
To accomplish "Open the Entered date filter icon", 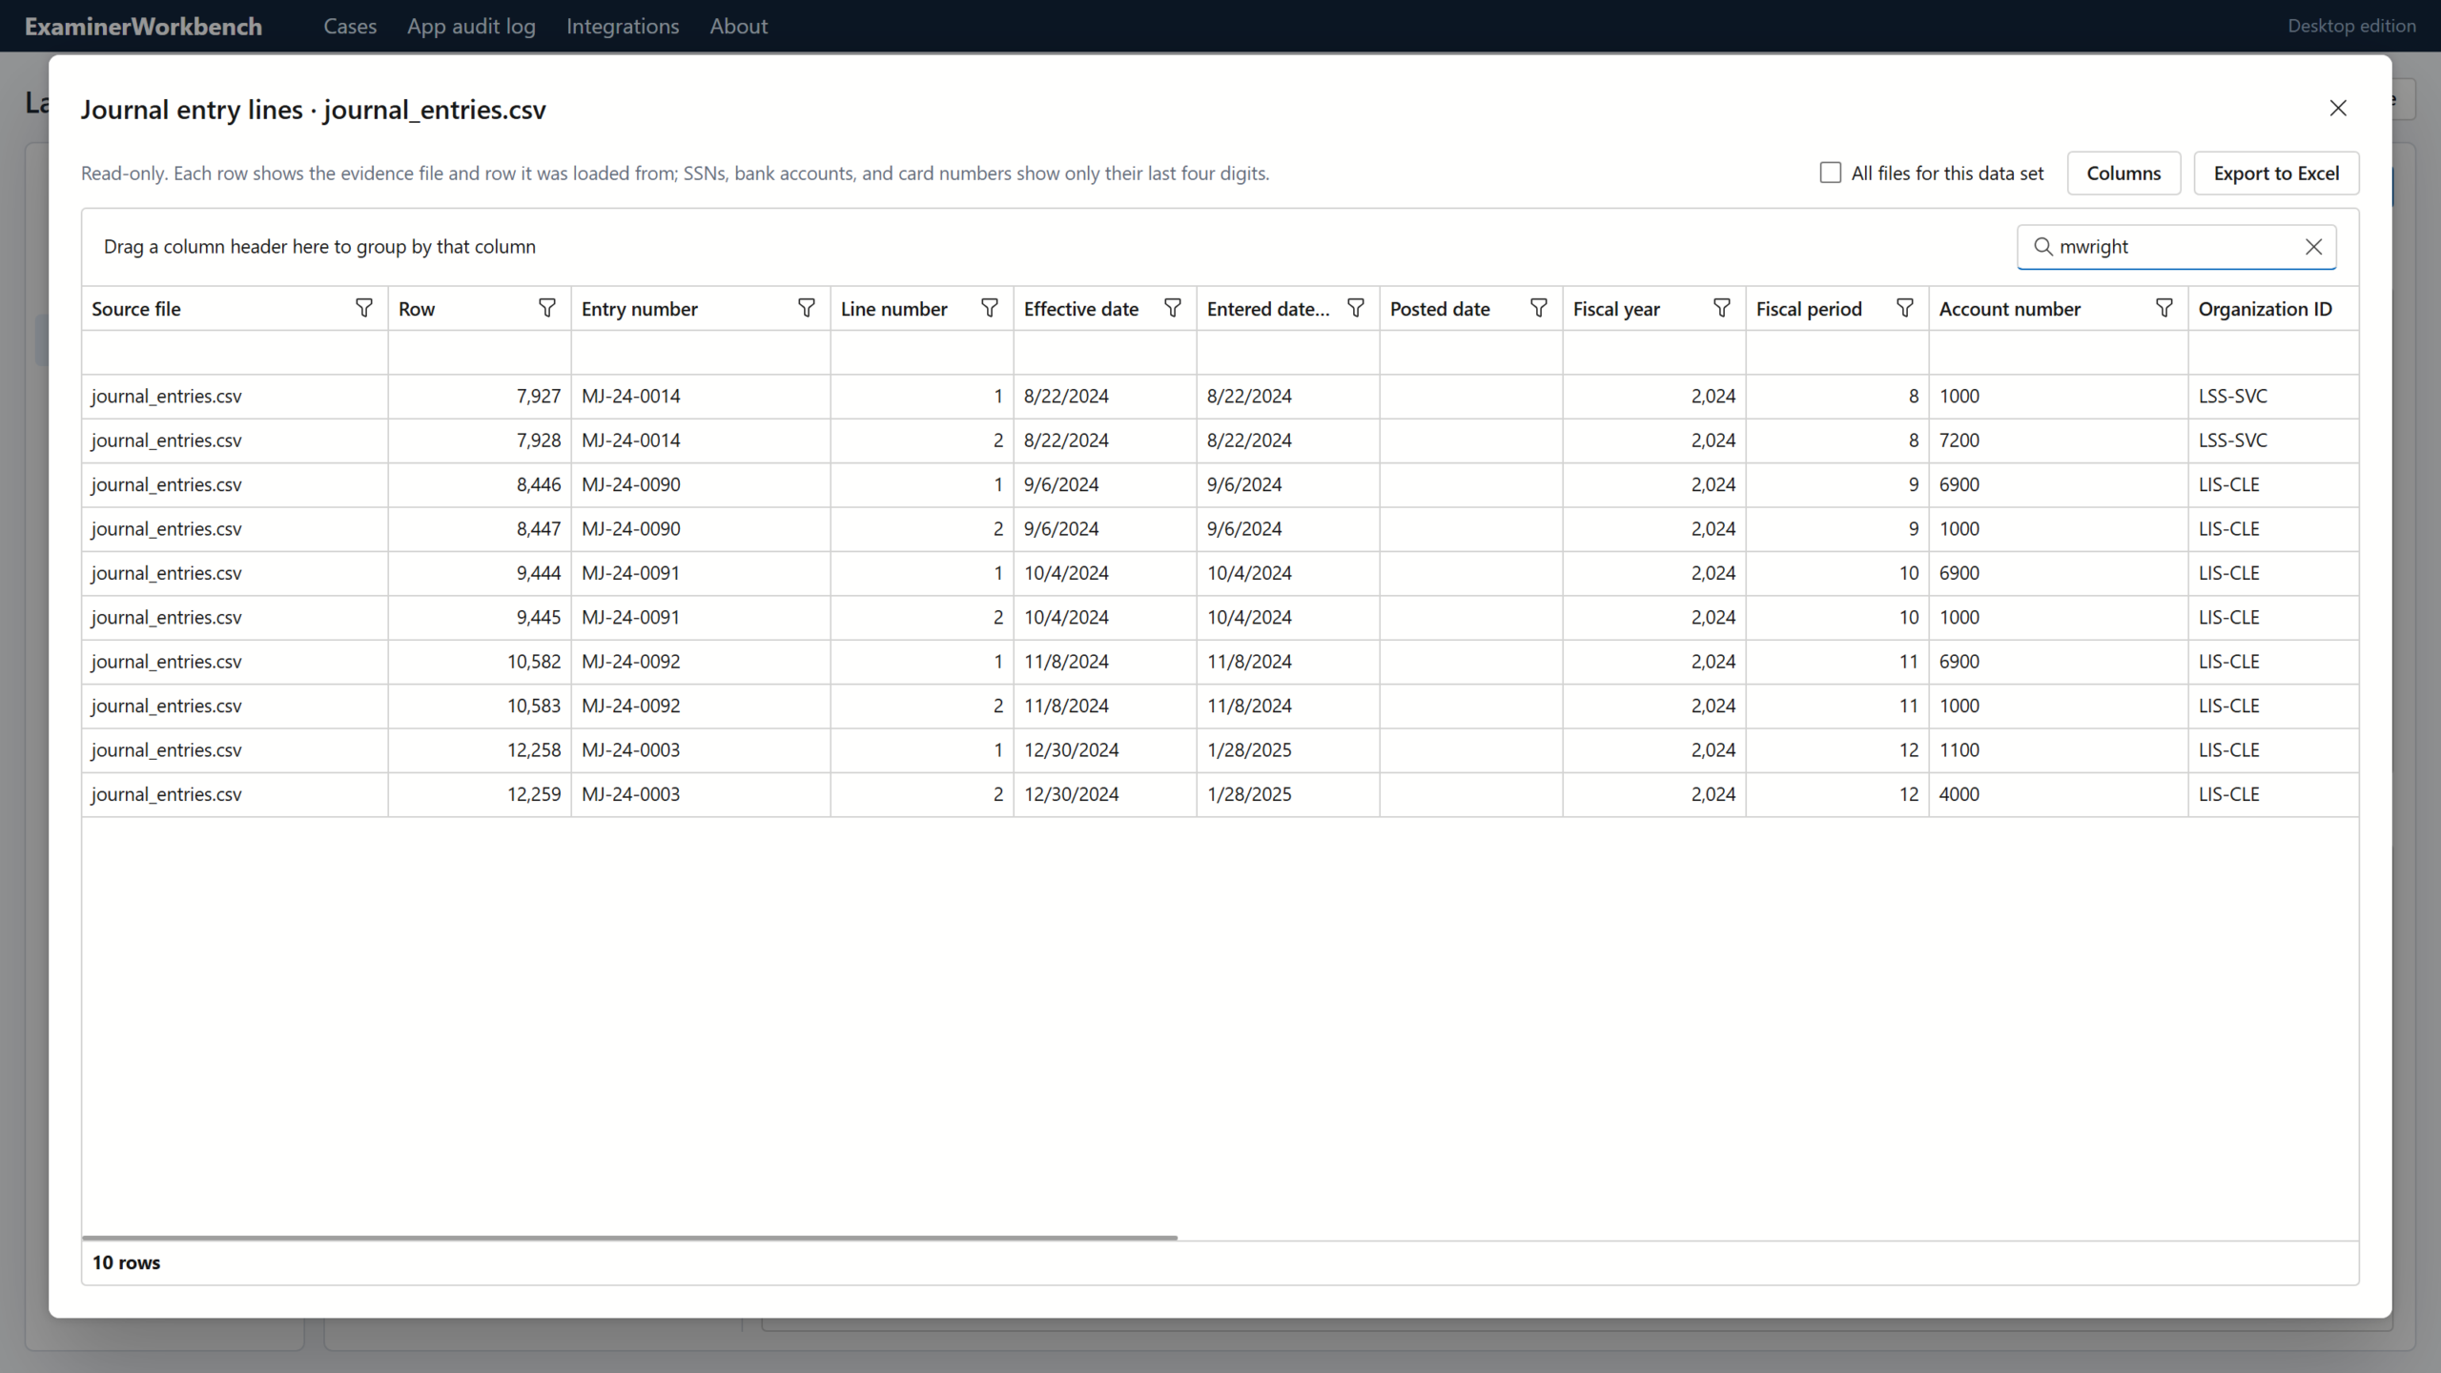I will tap(1355, 308).
